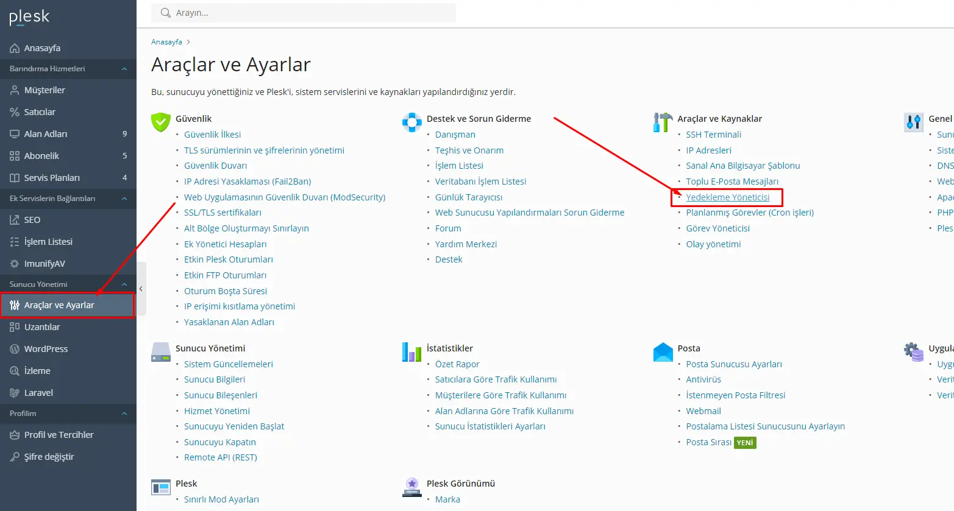Screen dimensions: 954x511
Task: Click the Plesk logo in sidebar
Action: point(29,17)
